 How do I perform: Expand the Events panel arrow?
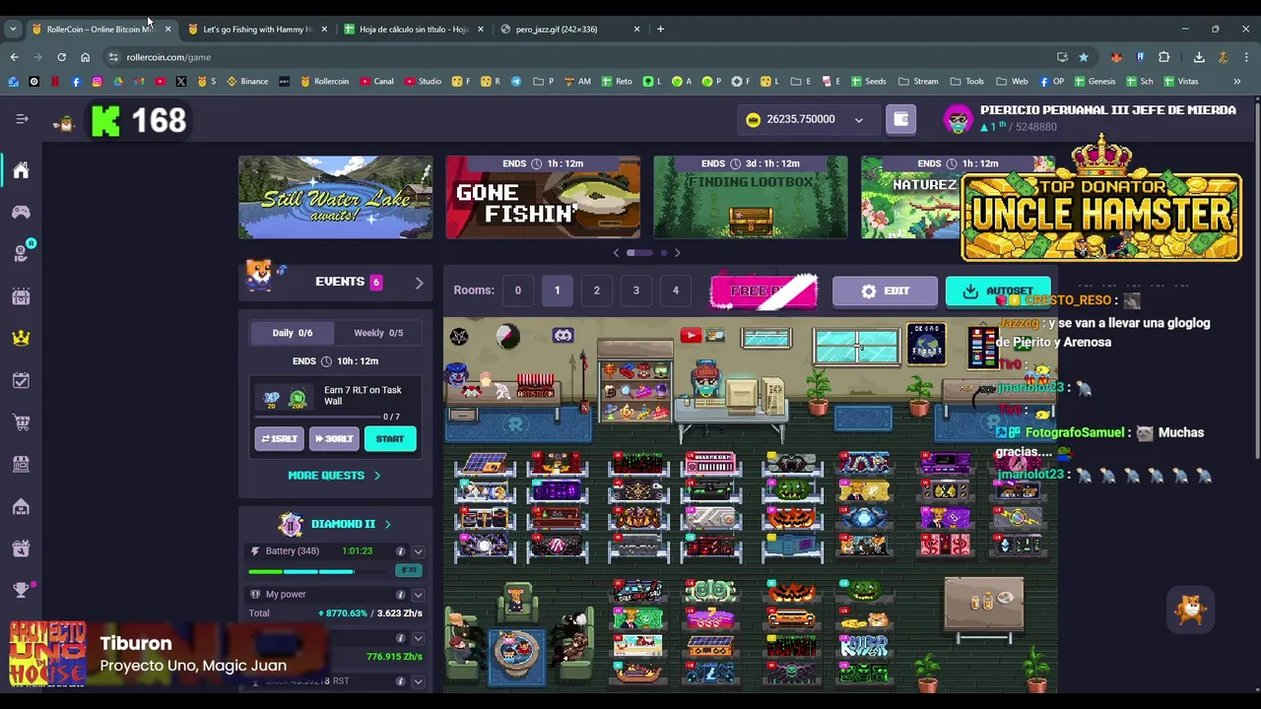coord(419,283)
